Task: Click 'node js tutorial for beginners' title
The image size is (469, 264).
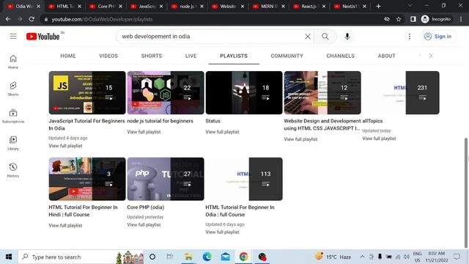Action: point(160,121)
